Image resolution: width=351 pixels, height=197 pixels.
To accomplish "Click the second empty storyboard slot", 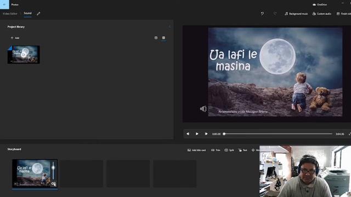I will pyautogui.click(x=128, y=173).
